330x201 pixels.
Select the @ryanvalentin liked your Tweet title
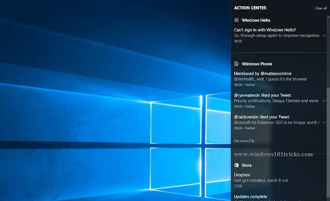(262, 95)
